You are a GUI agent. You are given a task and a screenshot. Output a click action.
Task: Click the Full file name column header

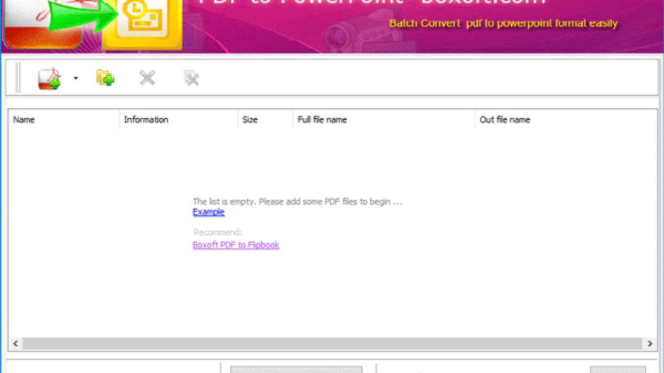coord(384,119)
